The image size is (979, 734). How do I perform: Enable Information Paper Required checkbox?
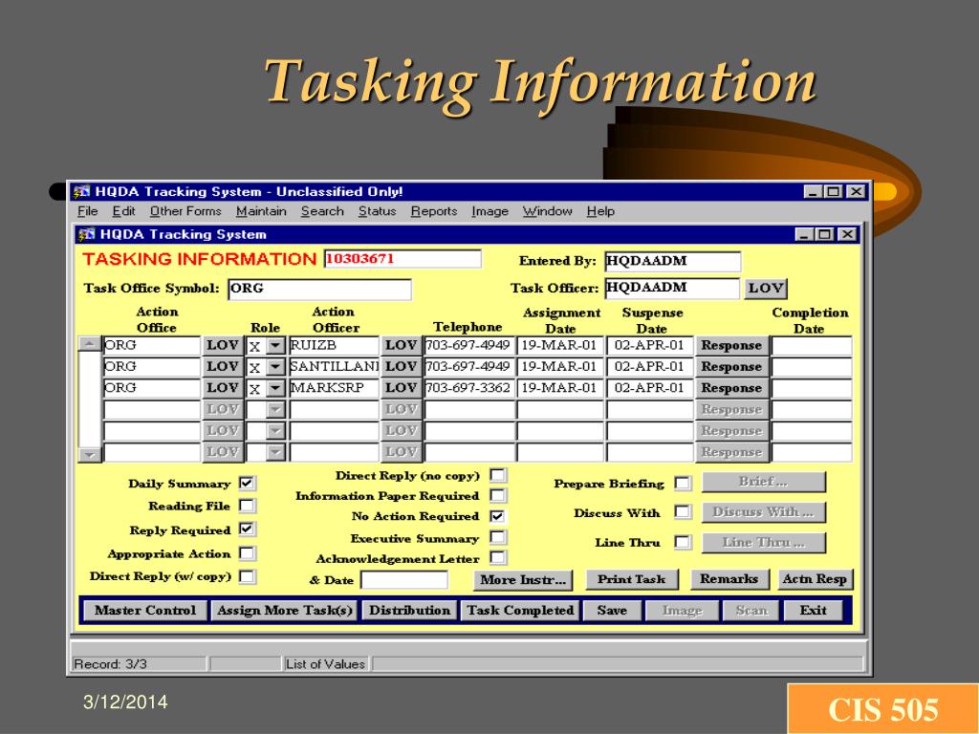(x=497, y=496)
